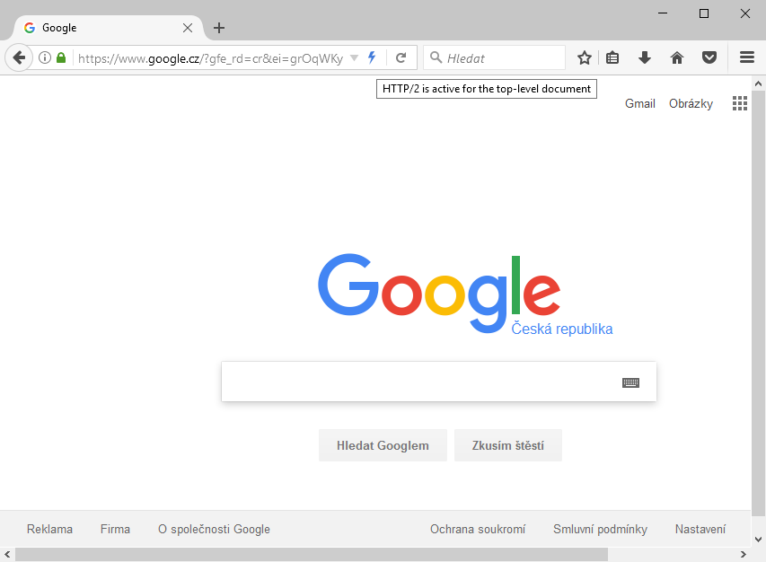Click the blue HTTP/2 lightning indicator icon
Image resolution: width=766 pixels, height=562 pixels.
coord(372,57)
